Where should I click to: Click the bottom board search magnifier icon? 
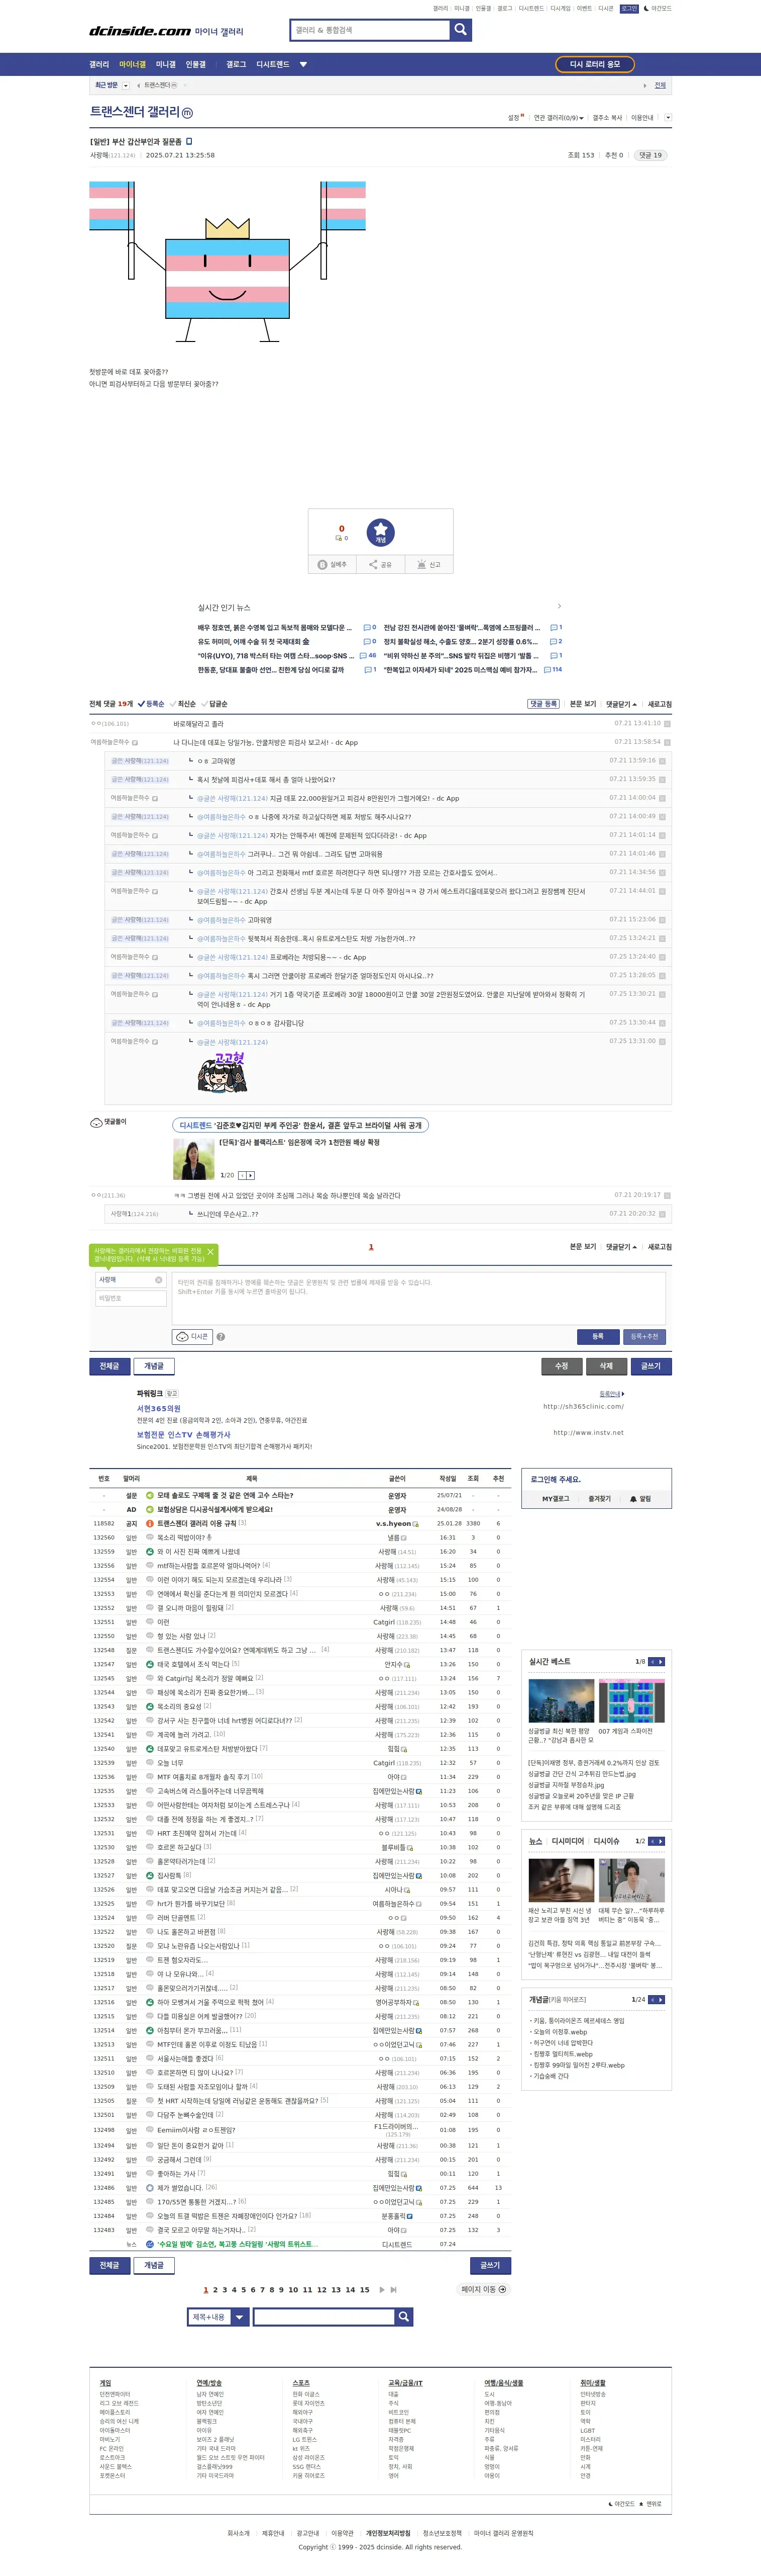click(403, 2316)
